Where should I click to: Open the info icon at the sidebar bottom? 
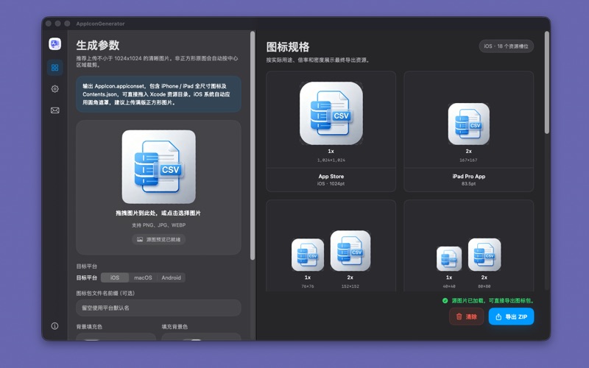pyautogui.click(x=54, y=325)
